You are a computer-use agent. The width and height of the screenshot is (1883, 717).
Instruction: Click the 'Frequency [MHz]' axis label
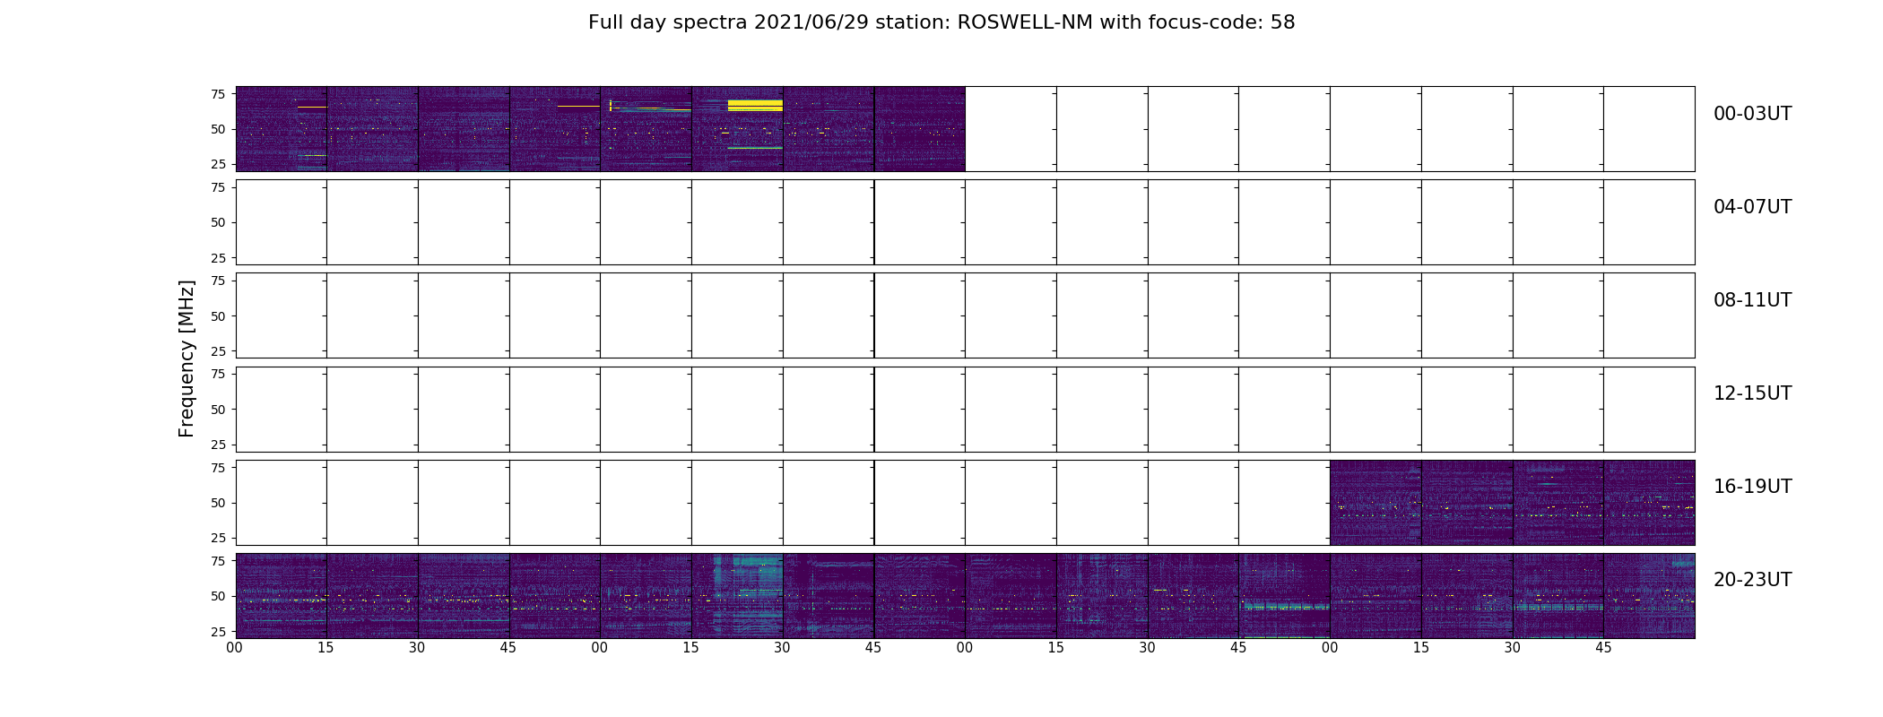187,358
